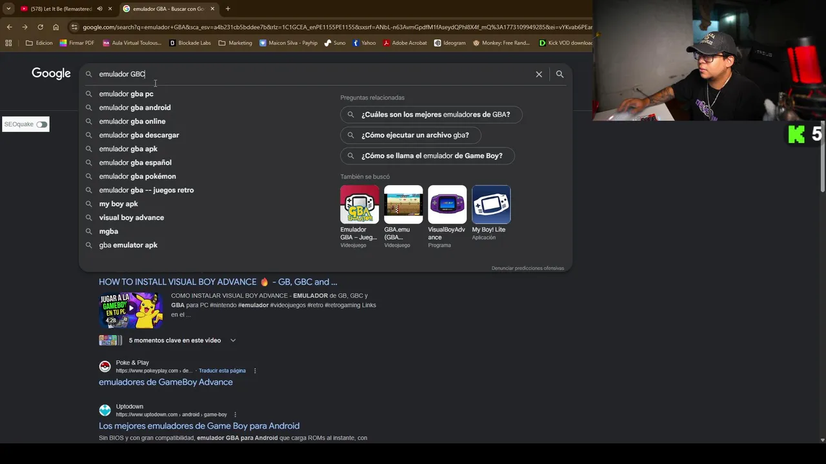This screenshot has width=826, height=464.
Task: Open HOW TO INSTALL VISUAL BOY ADVANCE result
Action: pyautogui.click(x=217, y=282)
